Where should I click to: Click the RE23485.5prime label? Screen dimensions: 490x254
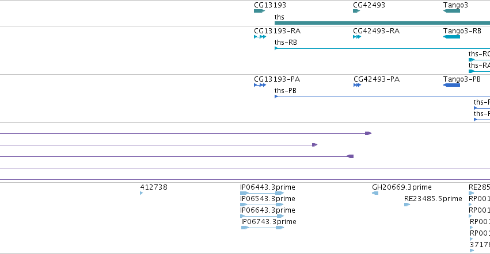click(433, 199)
